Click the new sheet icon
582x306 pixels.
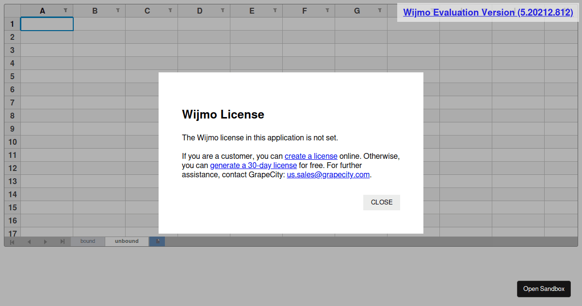[x=157, y=241]
